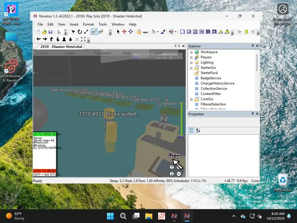
Task: Select the Weld surface tool
Action: (195, 32)
